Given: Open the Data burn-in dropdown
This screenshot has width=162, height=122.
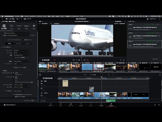Looking at the screenshot, I should click(18, 91).
